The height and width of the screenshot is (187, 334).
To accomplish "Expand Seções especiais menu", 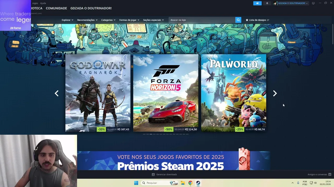I will tap(153, 20).
